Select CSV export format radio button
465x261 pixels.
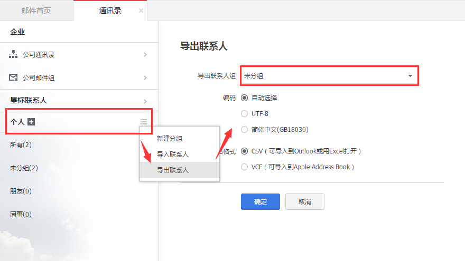244,151
